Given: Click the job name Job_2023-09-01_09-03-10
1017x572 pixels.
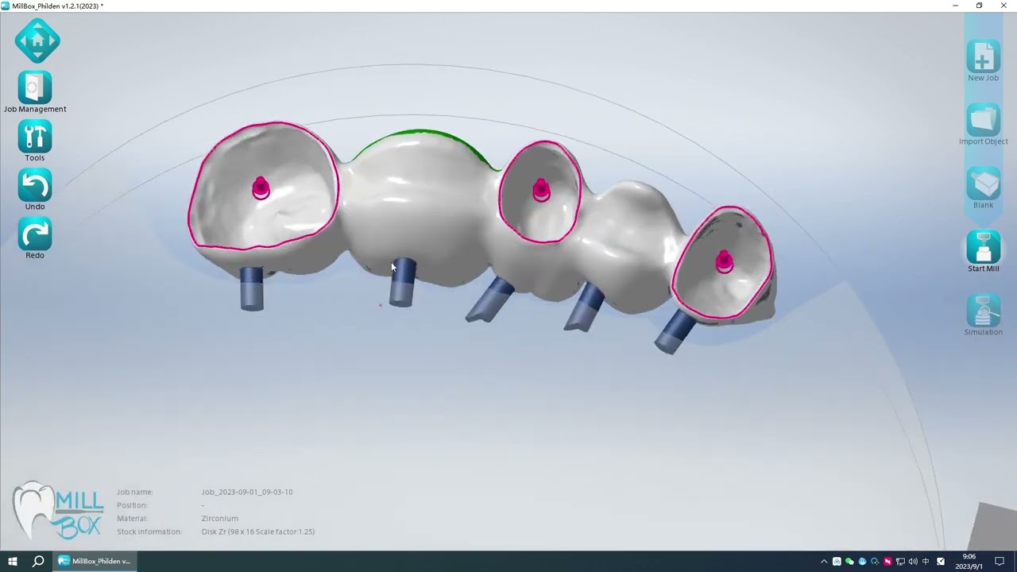Looking at the screenshot, I should pyautogui.click(x=247, y=492).
